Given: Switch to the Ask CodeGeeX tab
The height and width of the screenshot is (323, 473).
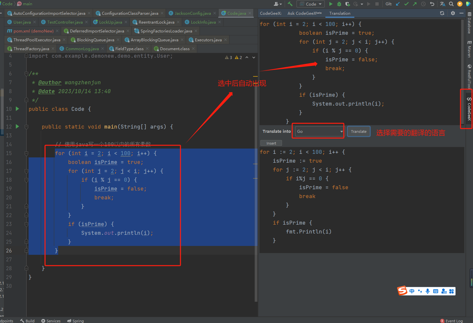Looking at the screenshot, I should tap(304, 13).
